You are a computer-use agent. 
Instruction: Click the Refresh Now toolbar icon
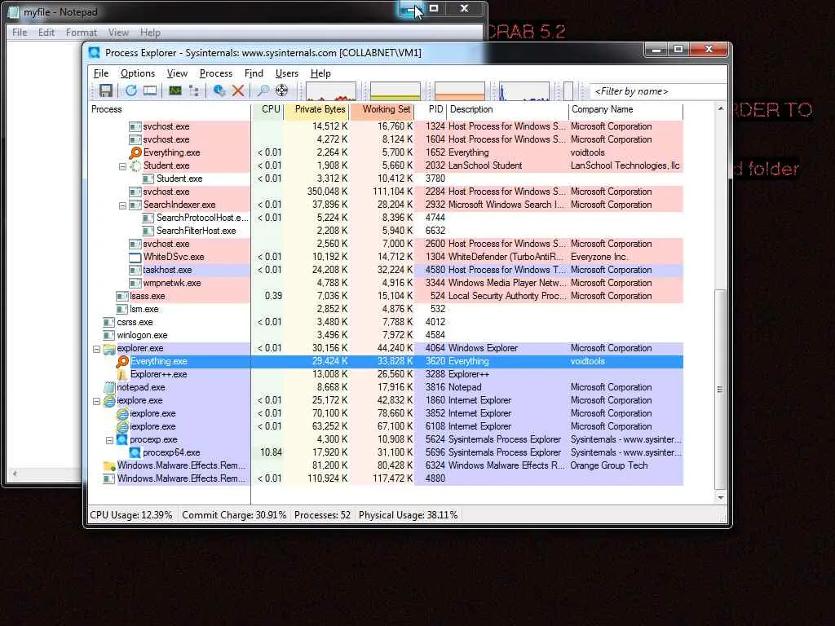pos(131,90)
